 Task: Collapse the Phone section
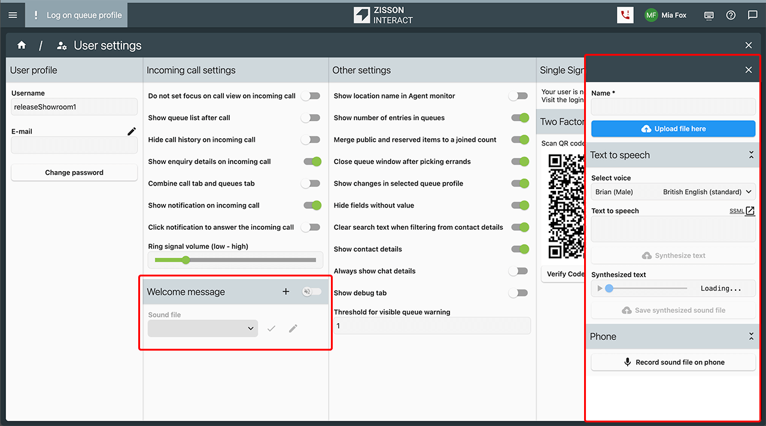click(x=751, y=336)
